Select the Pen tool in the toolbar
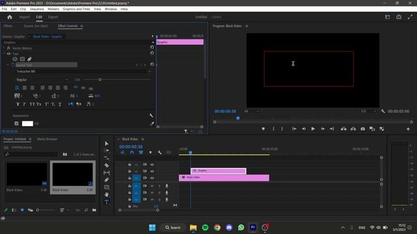Screen dimensions: 417x234 107,180
